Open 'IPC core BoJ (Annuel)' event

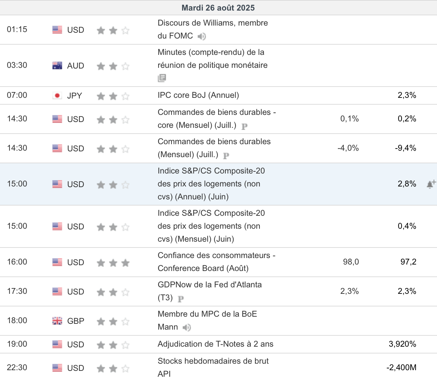[x=198, y=95]
